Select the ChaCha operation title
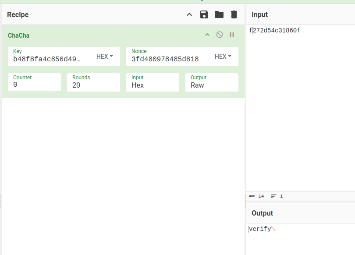The image size is (355, 255). (x=19, y=35)
